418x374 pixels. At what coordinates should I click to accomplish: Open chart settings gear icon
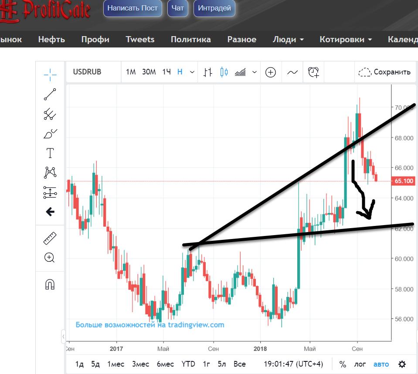tap(402, 364)
